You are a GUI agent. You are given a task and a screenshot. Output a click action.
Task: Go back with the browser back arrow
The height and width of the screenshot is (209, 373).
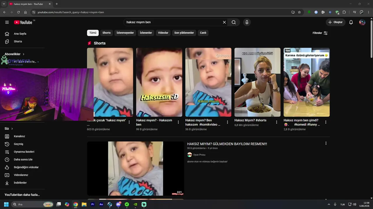click(4, 12)
